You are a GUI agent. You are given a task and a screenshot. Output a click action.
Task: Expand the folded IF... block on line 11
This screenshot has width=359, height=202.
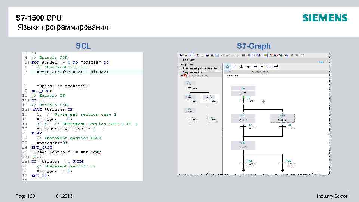pyautogui.click(x=30, y=100)
